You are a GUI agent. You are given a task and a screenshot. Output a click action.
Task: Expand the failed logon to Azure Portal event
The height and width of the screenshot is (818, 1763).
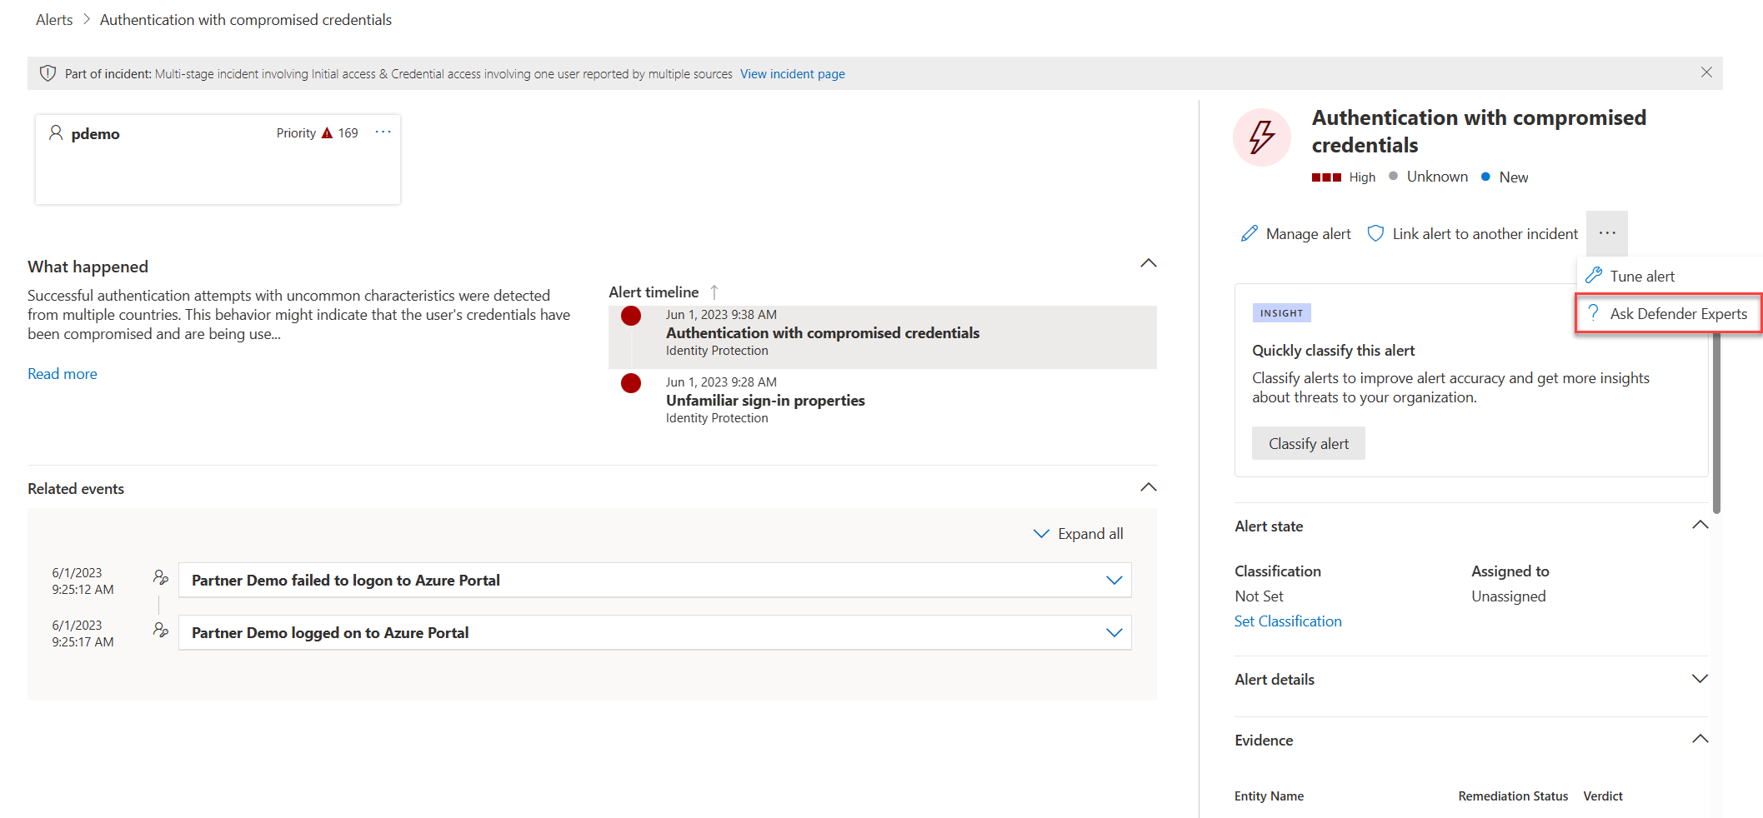1114,581
